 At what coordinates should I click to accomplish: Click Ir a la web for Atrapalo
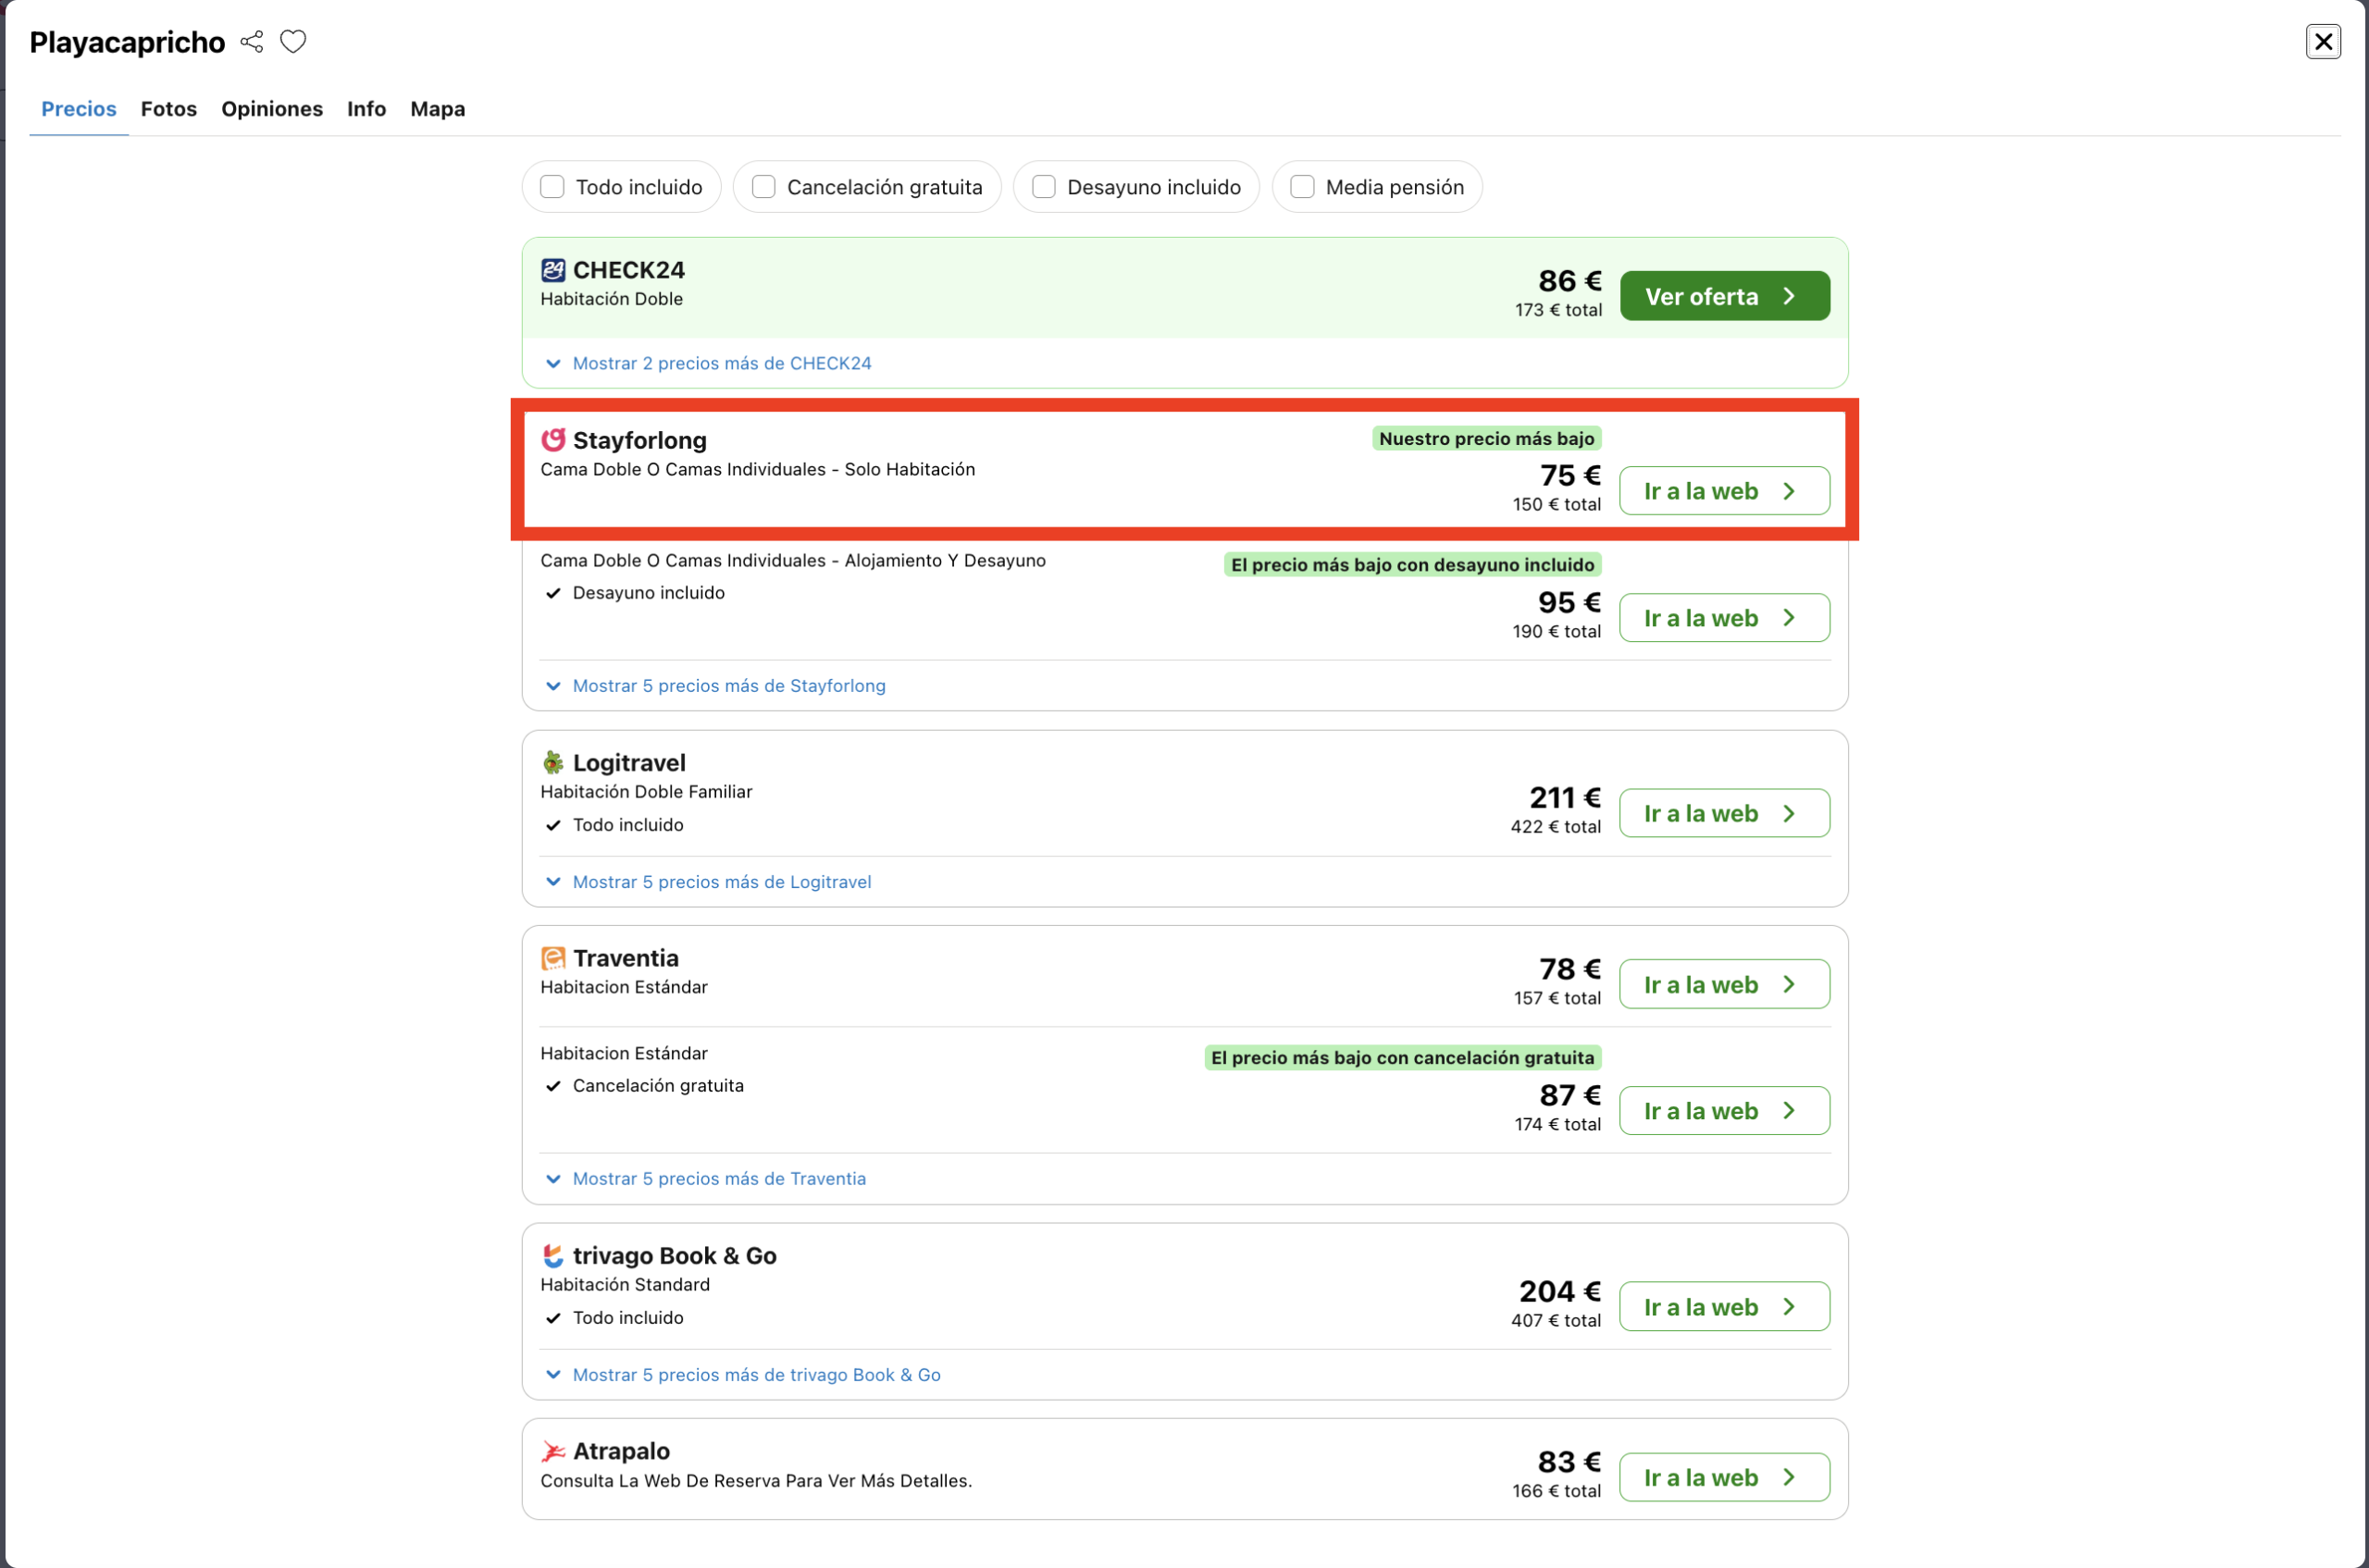(1725, 1477)
